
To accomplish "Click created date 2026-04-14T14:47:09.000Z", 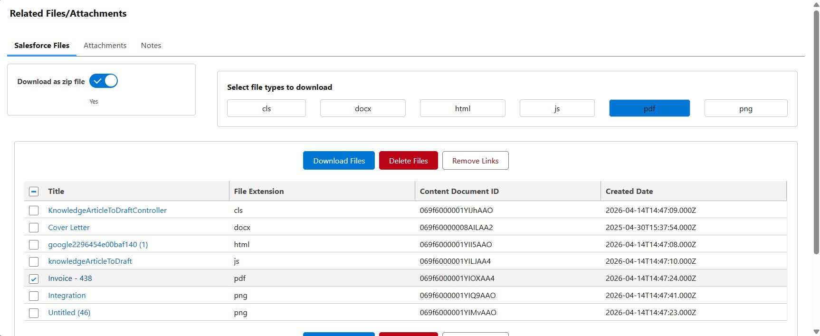I will coord(651,210).
